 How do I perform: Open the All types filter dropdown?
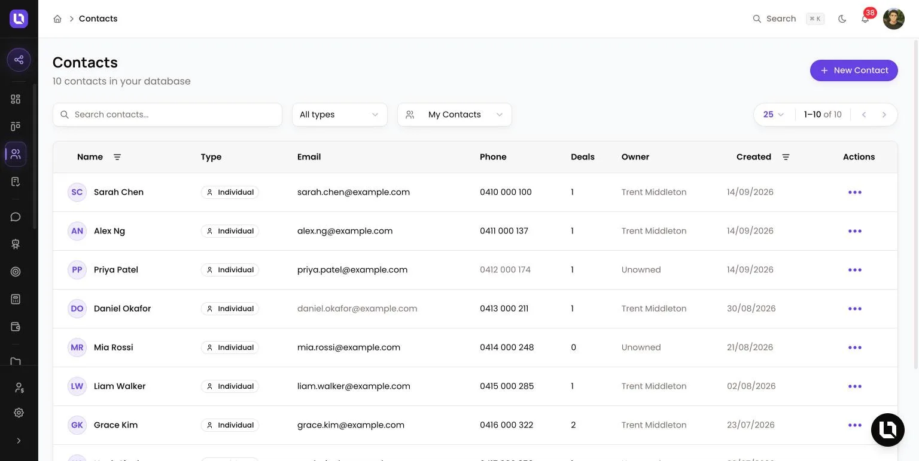click(340, 115)
